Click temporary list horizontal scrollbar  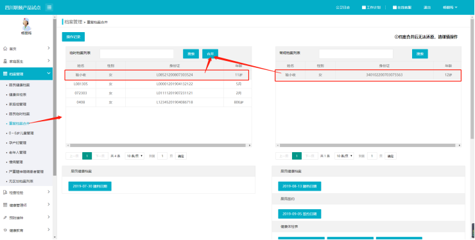click(x=158, y=146)
